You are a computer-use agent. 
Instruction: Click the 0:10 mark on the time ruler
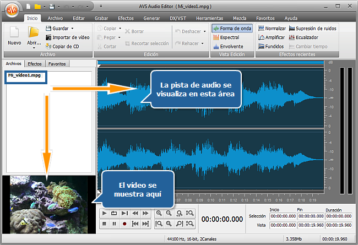211,200
